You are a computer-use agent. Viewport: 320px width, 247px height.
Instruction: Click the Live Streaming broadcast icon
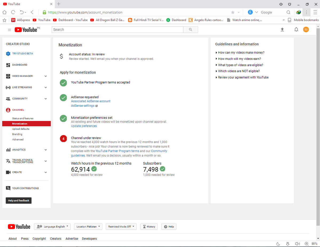[8, 87]
